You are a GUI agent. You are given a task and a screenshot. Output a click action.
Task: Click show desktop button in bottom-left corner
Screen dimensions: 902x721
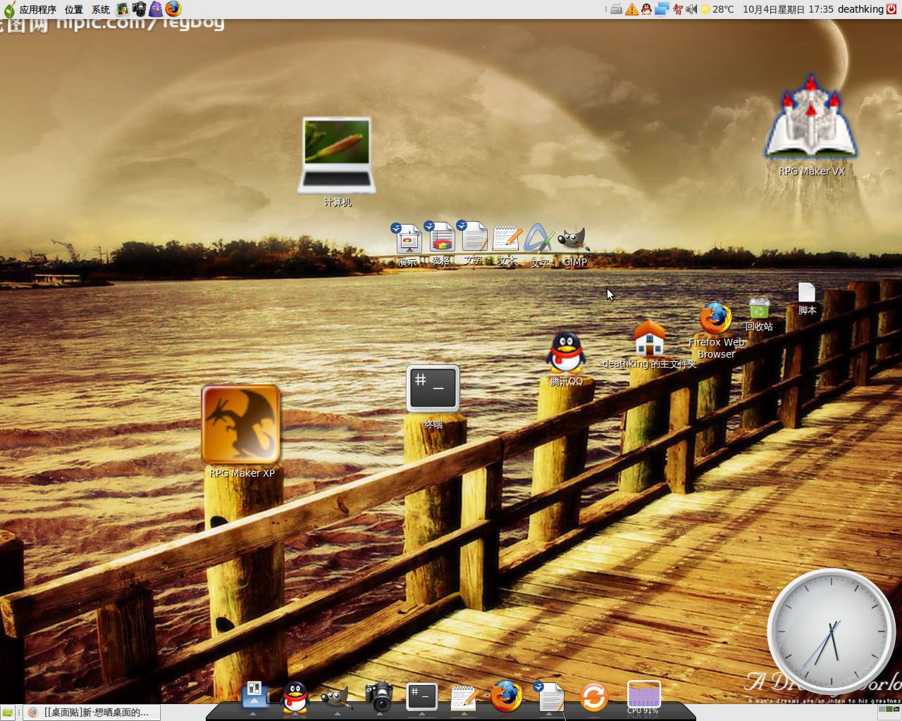pos(8,713)
